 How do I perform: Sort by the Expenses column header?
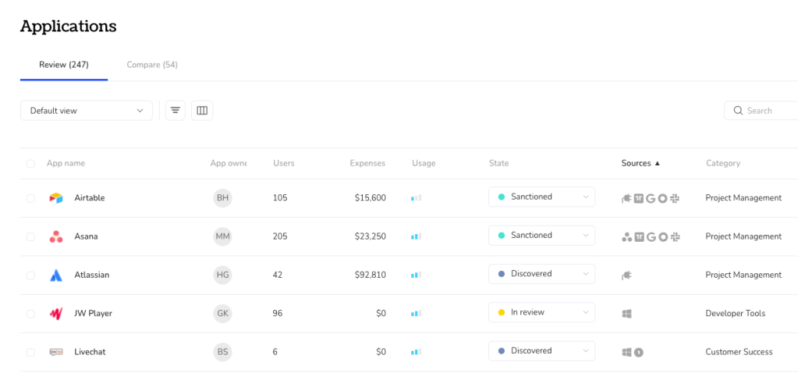click(x=367, y=163)
